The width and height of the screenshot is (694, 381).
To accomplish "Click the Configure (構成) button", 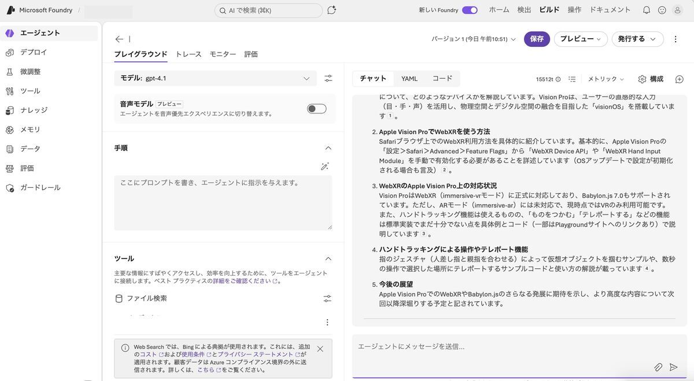I will [x=651, y=79].
